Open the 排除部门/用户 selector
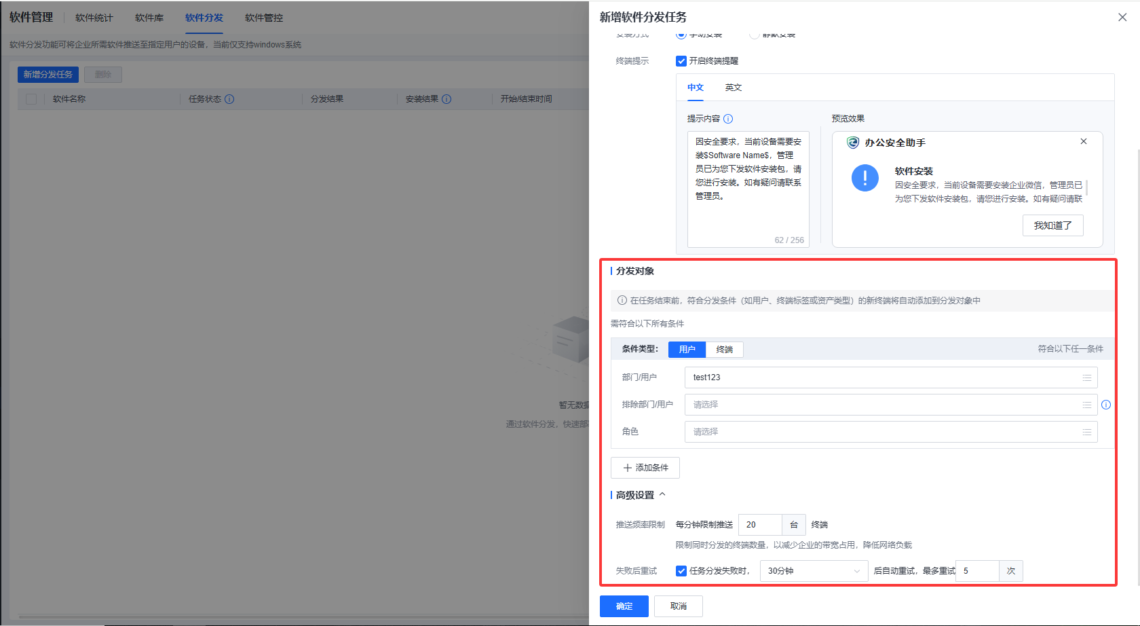 click(882, 405)
